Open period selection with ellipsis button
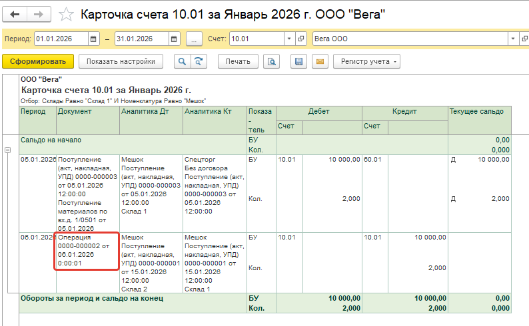529x326 pixels. [x=194, y=39]
